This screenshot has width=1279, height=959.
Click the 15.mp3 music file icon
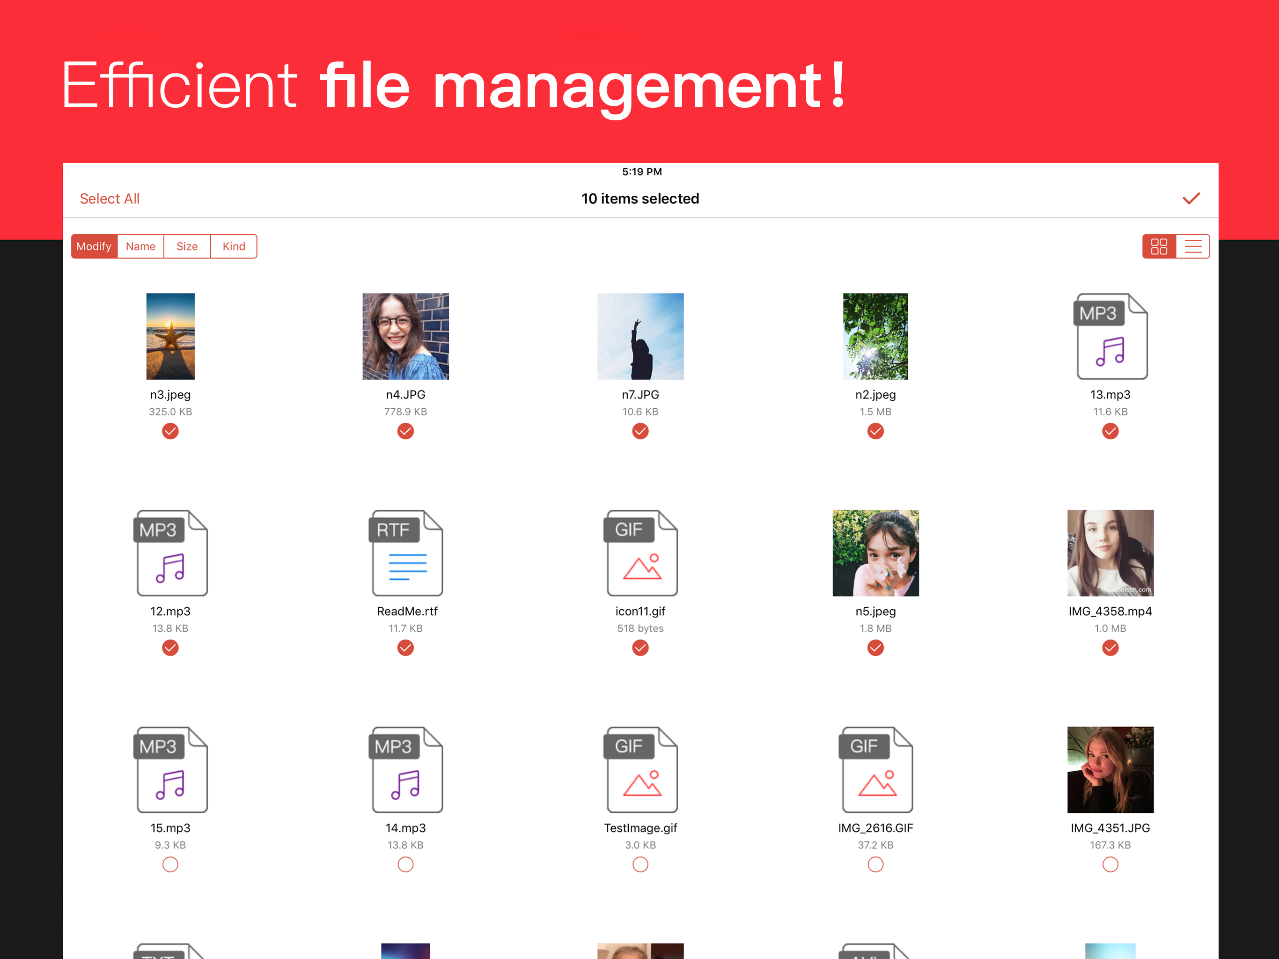click(171, 770)
